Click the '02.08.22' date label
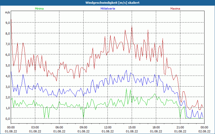Viewport: 215px width, 134px height. pos(204,131)
